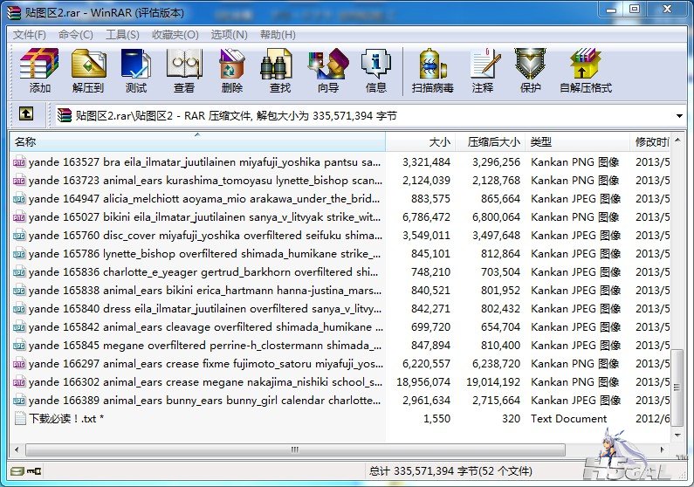Go up one folder level arrow
This screenshot has width=694, height=487.
click(x=26, y=114)
